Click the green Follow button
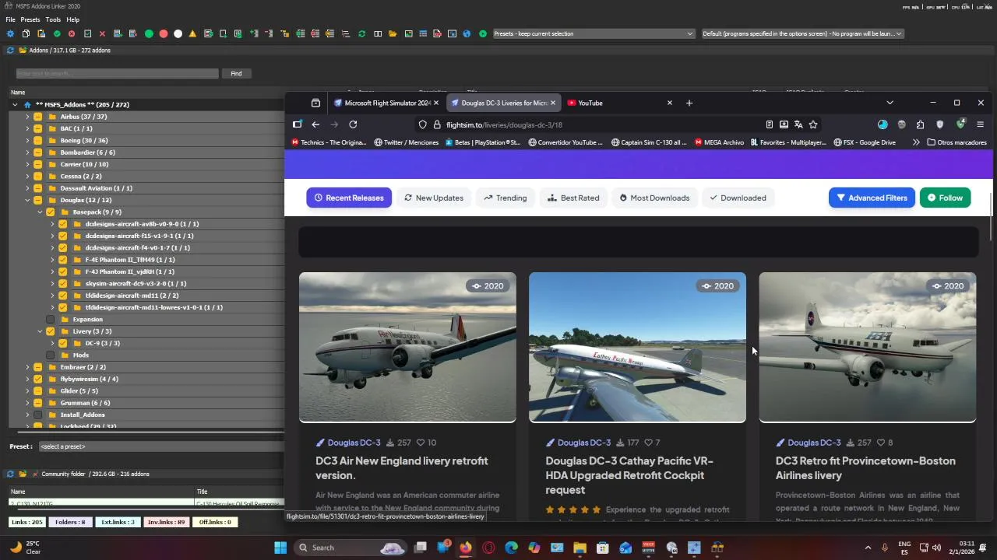The width and height of the screenshot is (997, 560). [945, 198]
